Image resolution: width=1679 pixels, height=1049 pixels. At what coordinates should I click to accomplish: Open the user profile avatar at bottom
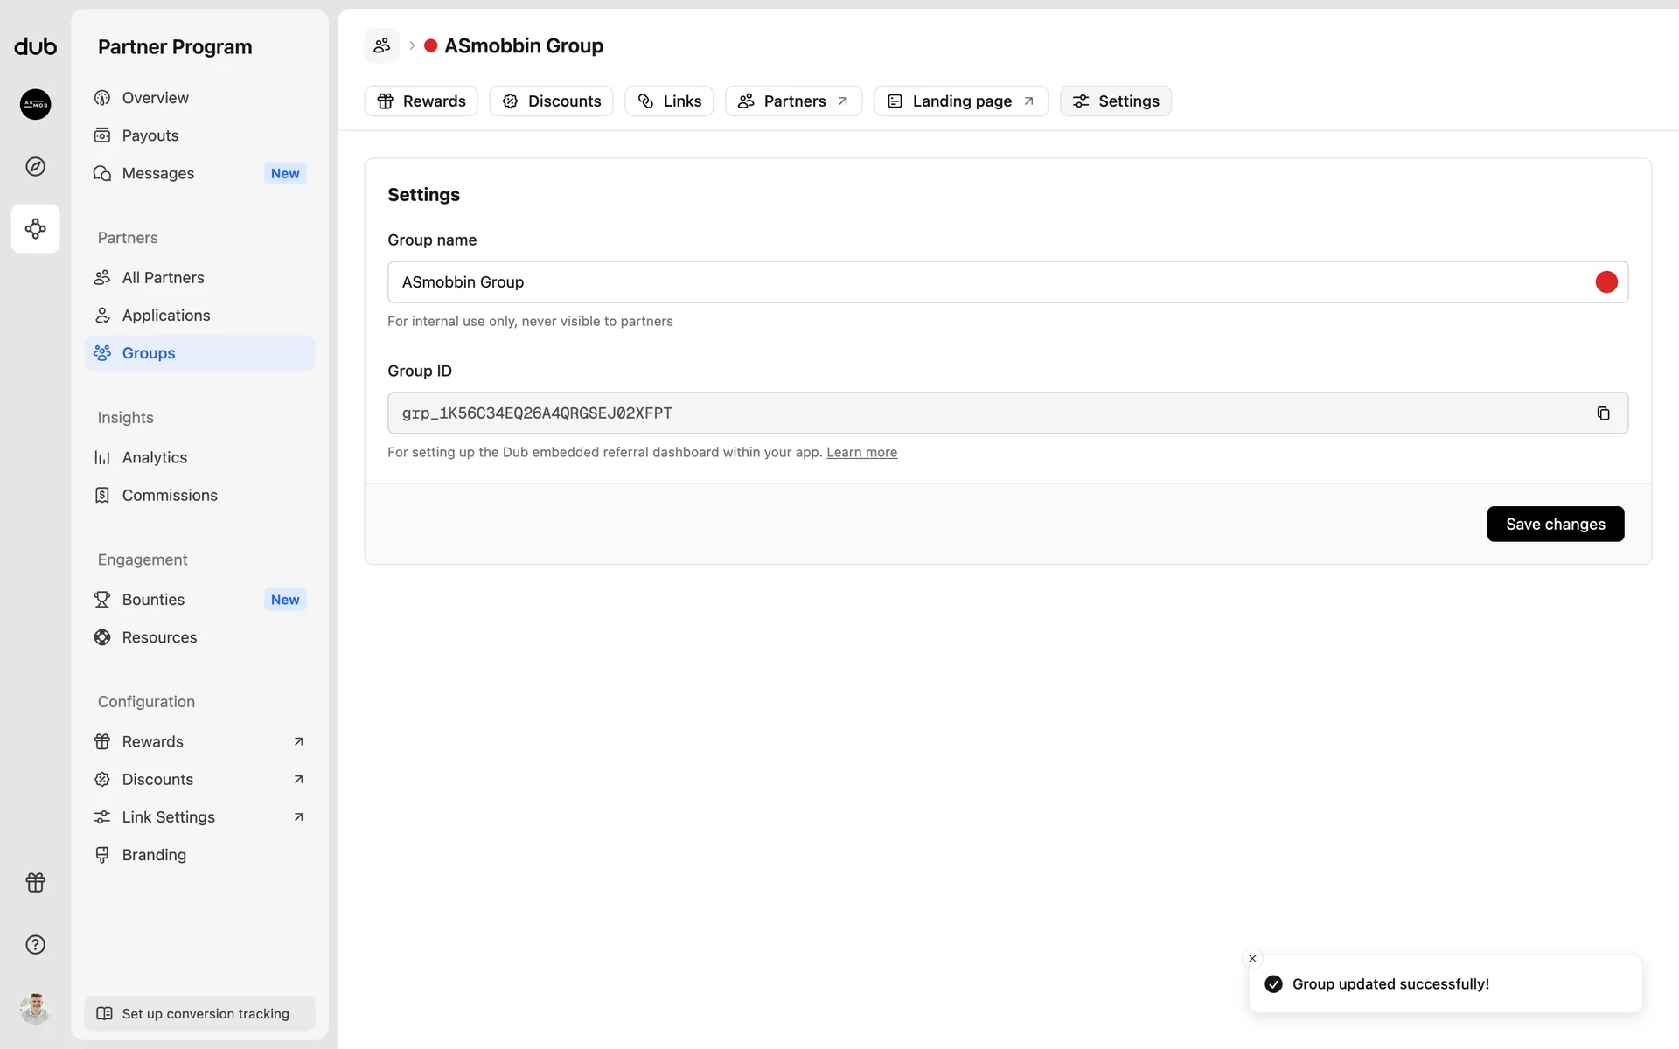(x=36, y=1008)
